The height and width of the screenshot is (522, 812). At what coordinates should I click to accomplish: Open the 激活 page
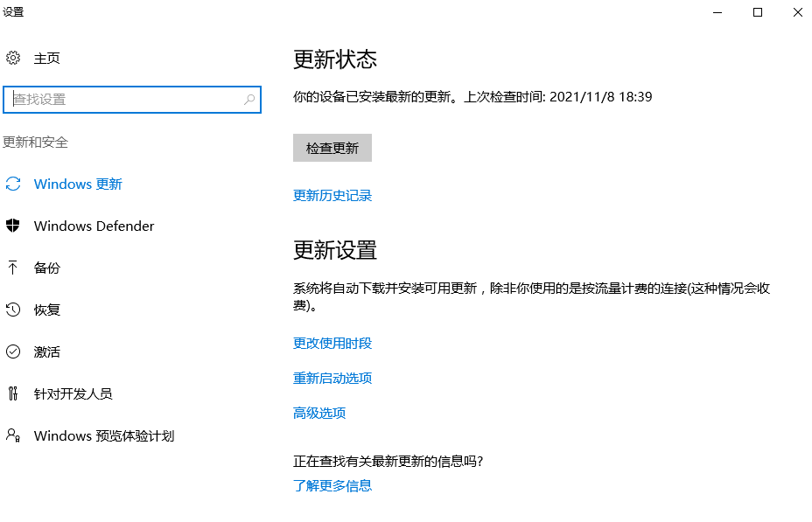click(x=46, y=351)
